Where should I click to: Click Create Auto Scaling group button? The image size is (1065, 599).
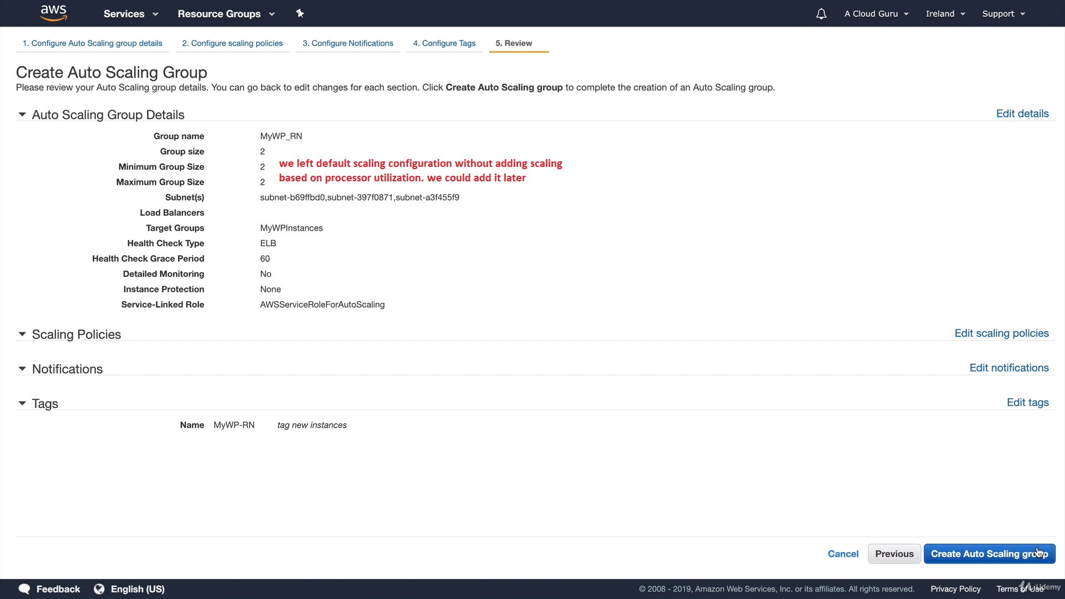pos(989,554)
